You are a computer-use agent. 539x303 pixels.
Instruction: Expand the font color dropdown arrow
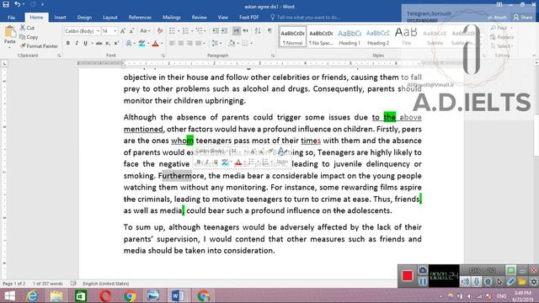coord(162,43)
